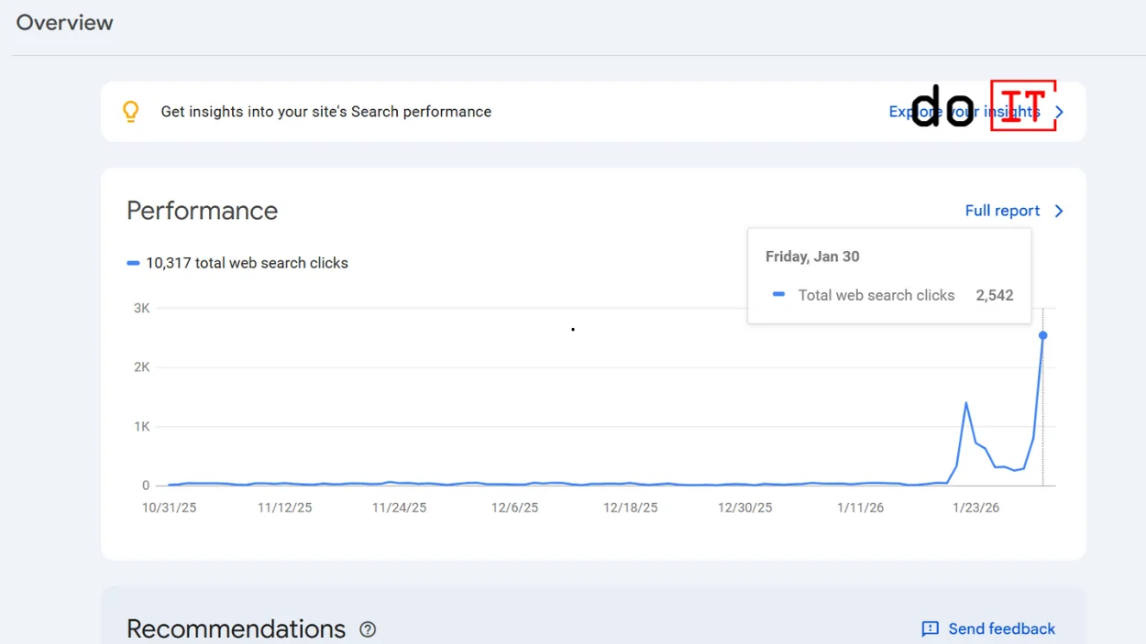
Task: Click the lightbulb insights icon
Action: [131, 112]
